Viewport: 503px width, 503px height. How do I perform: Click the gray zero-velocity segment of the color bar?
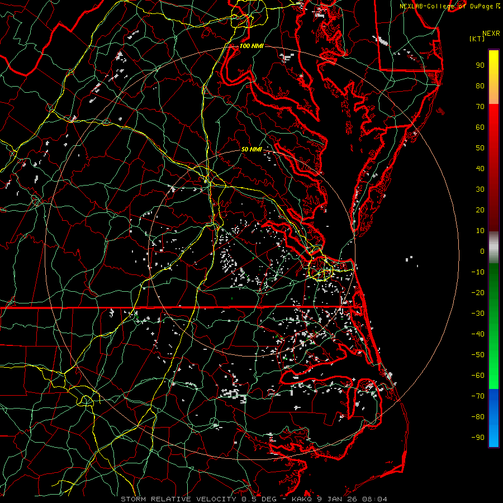493,249
